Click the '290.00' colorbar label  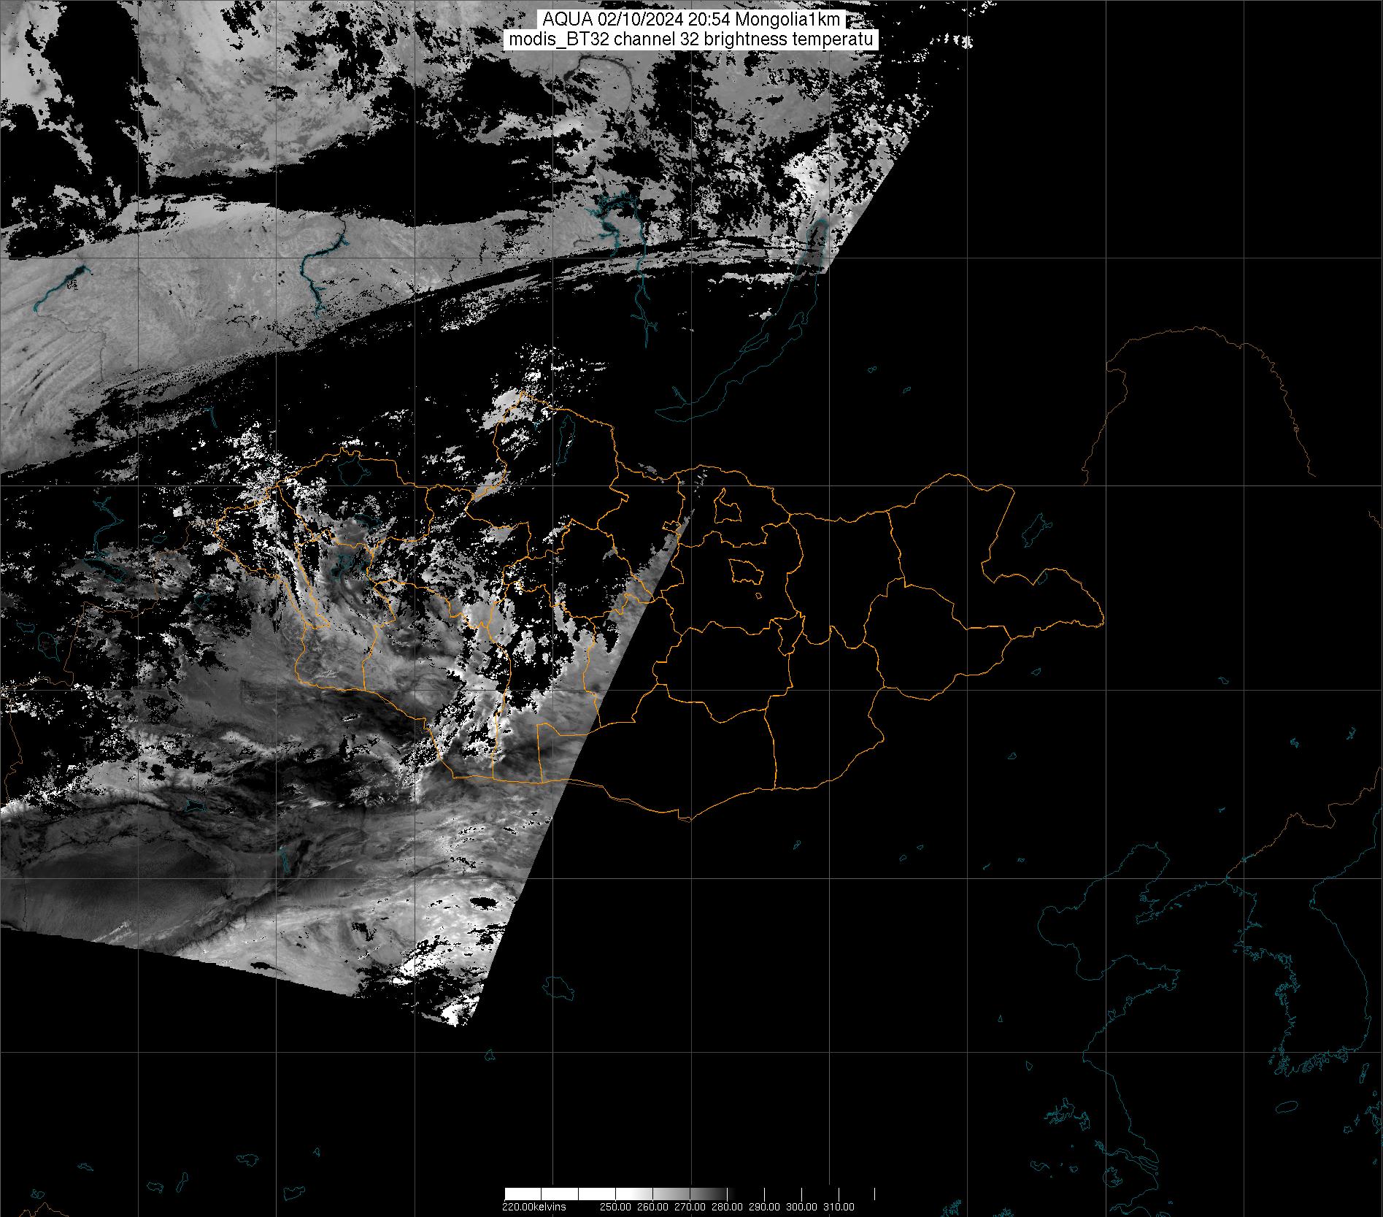point(765,1207)
